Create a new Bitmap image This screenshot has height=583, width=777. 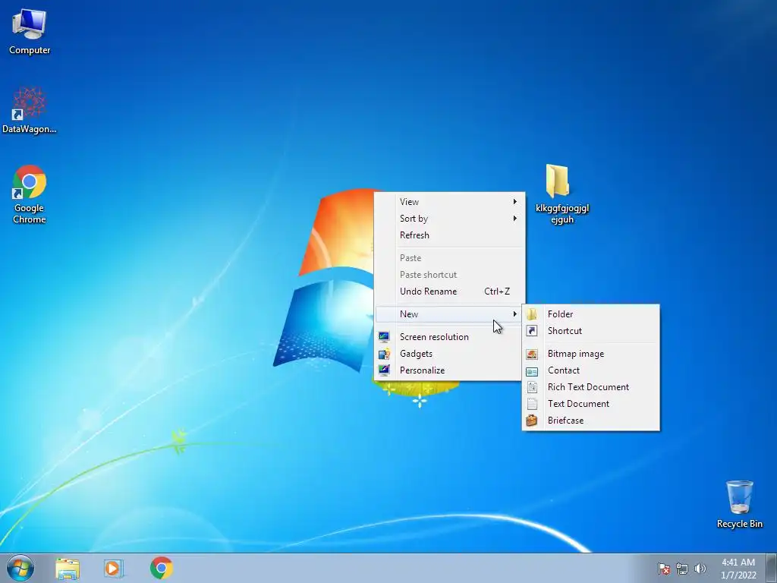(590, 354)
